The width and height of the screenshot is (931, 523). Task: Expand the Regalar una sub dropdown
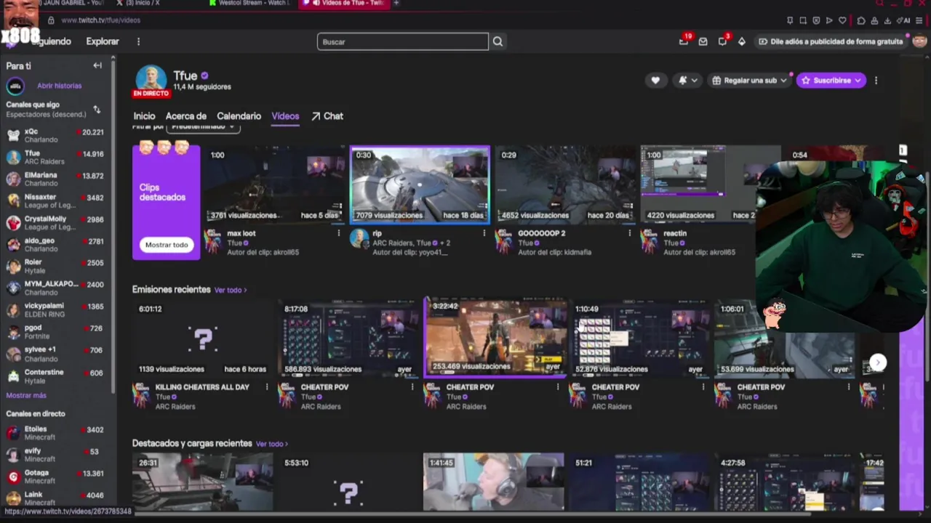pos(749,81)
